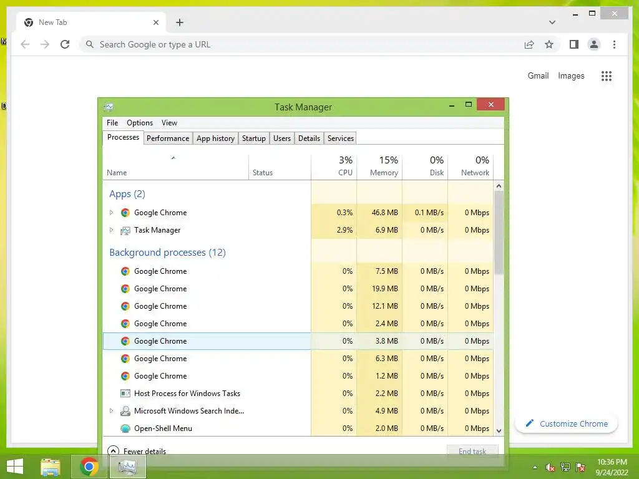Open File Explorer from taskbar
The height and width of the screenshot is (479, 639).
coord(50,467)
